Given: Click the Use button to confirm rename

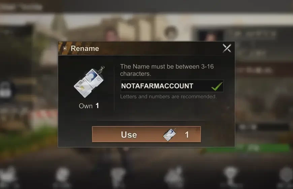Looking at the screenshot, I should tap(146, 134).
